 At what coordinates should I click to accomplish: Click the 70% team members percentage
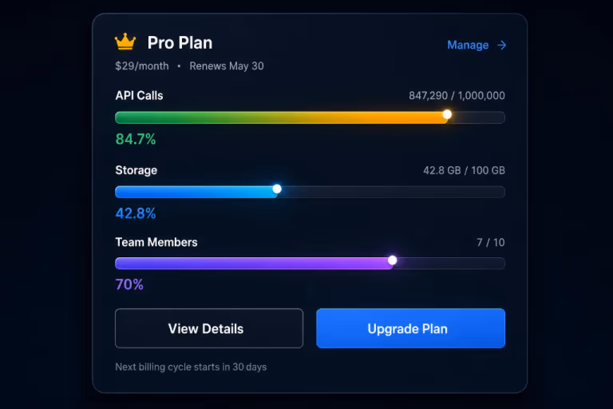(129, 284)
